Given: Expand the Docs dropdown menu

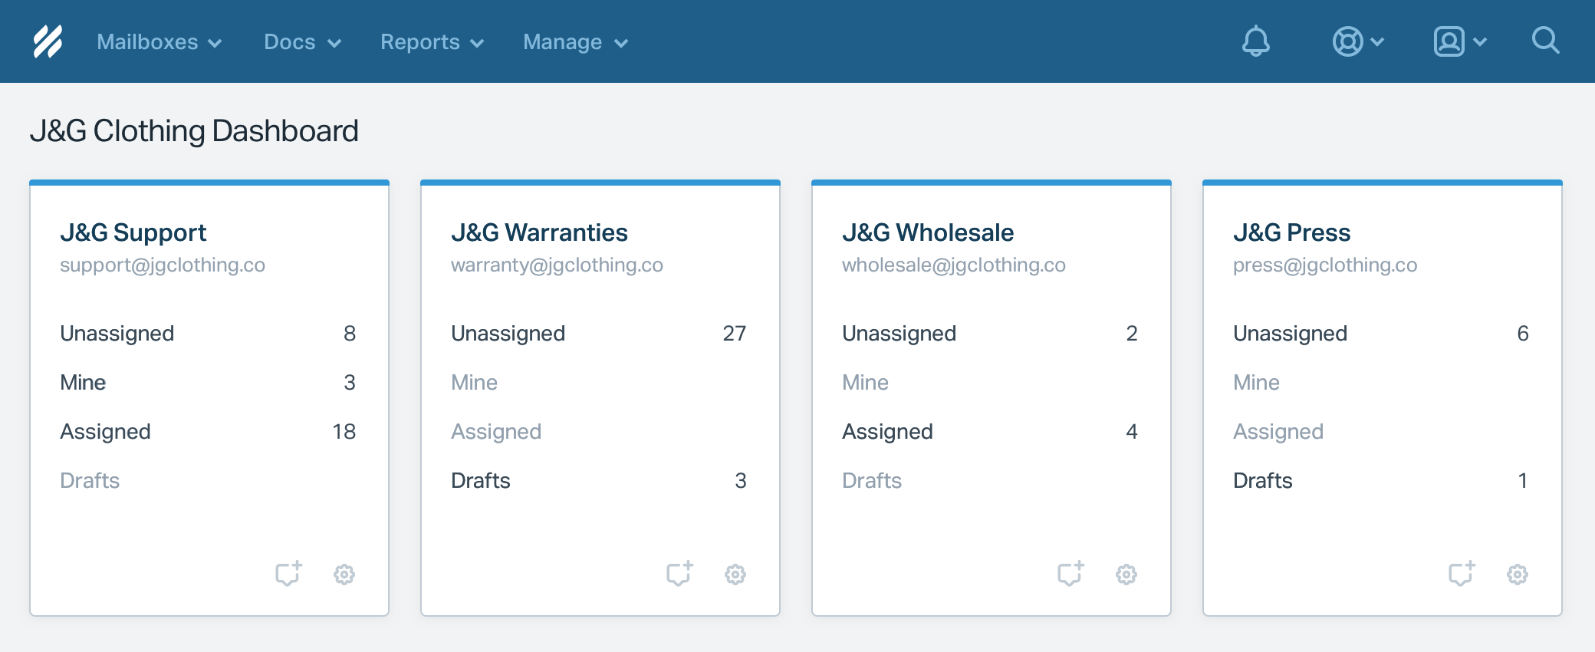Looking at the screenshot, I should pos(302,42).
